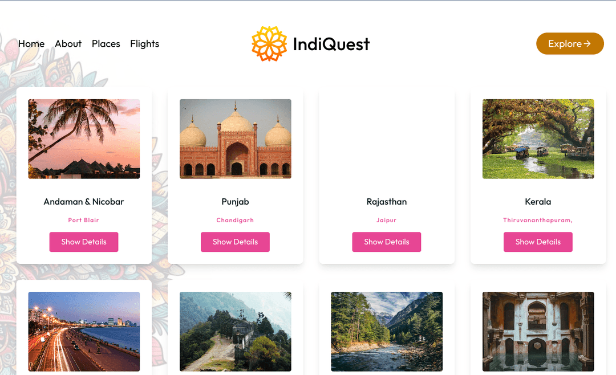
Task: Go to the About page
Action: [68, 44]
